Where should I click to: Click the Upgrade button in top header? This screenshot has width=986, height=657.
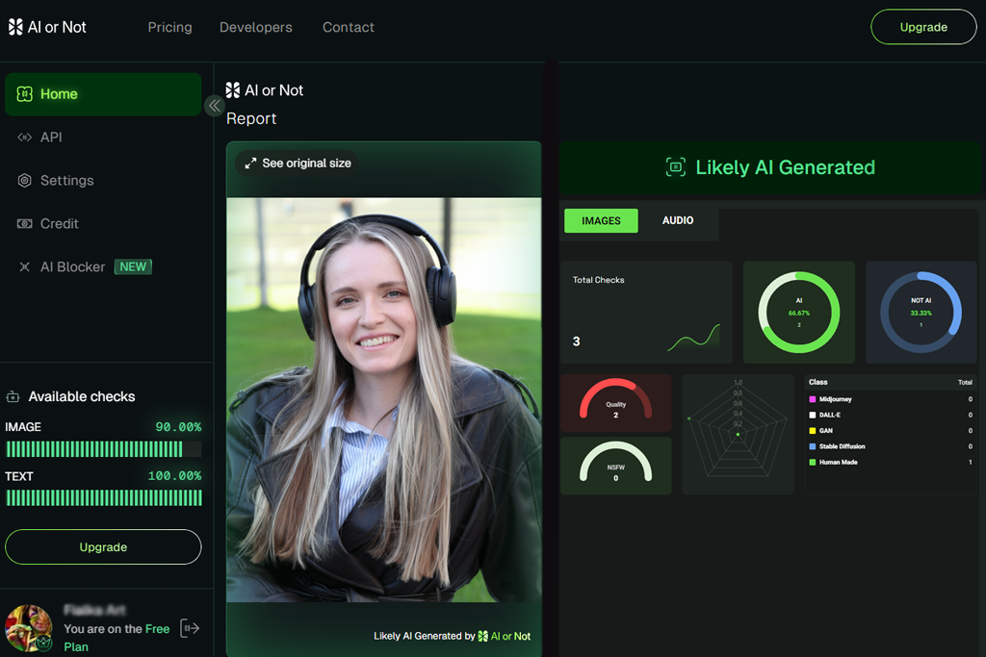click(923, 27)
